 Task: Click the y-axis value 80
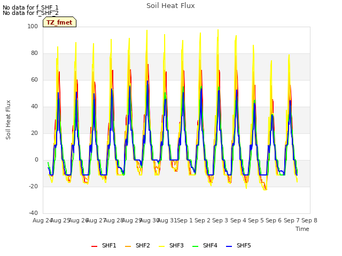34,53
